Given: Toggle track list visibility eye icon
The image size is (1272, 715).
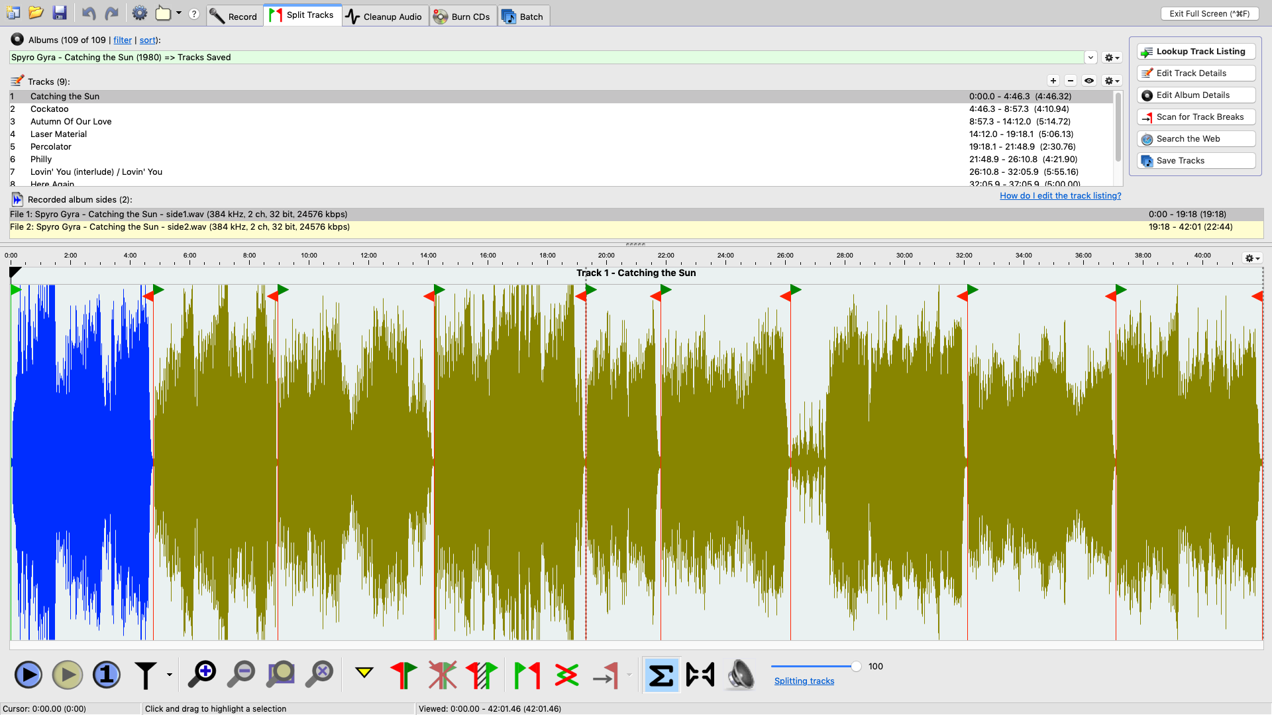Looking at the screenshot, I should [x=1089, y=81].
